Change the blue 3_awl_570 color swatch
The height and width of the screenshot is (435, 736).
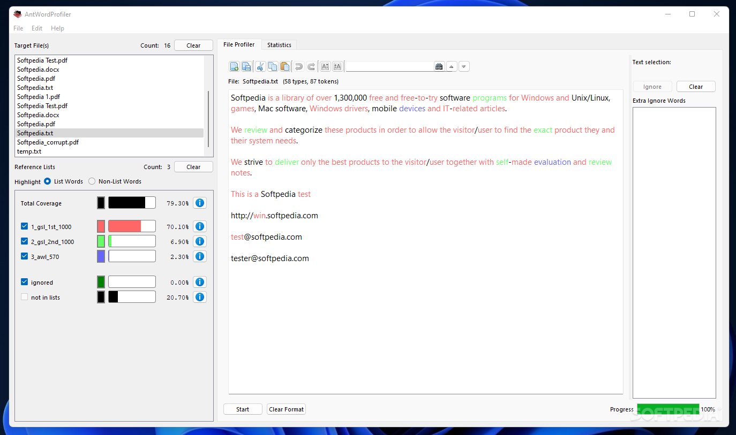pyautogui.click(x=101, y=256)
